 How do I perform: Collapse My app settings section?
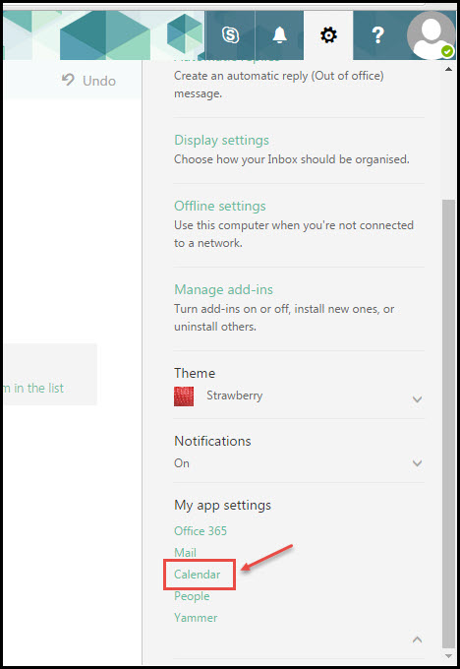(x=418, y=639)
